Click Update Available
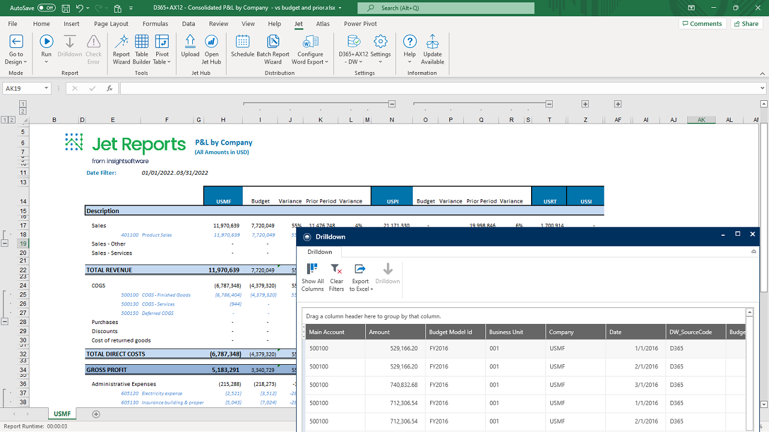The height and width of the screenshot is (432, 769). pyautogui.click(x=433, y=50)
